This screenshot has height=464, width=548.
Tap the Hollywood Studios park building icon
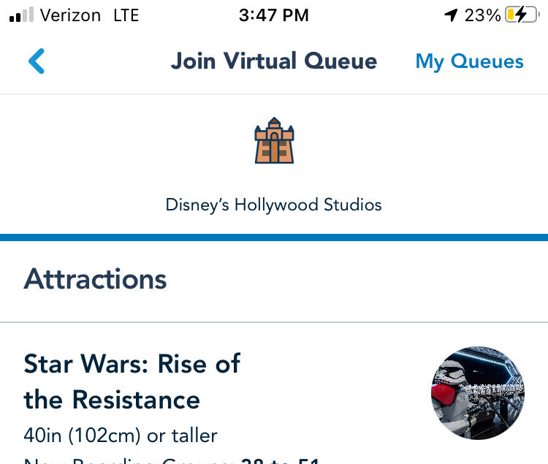(x=274, y=140)
